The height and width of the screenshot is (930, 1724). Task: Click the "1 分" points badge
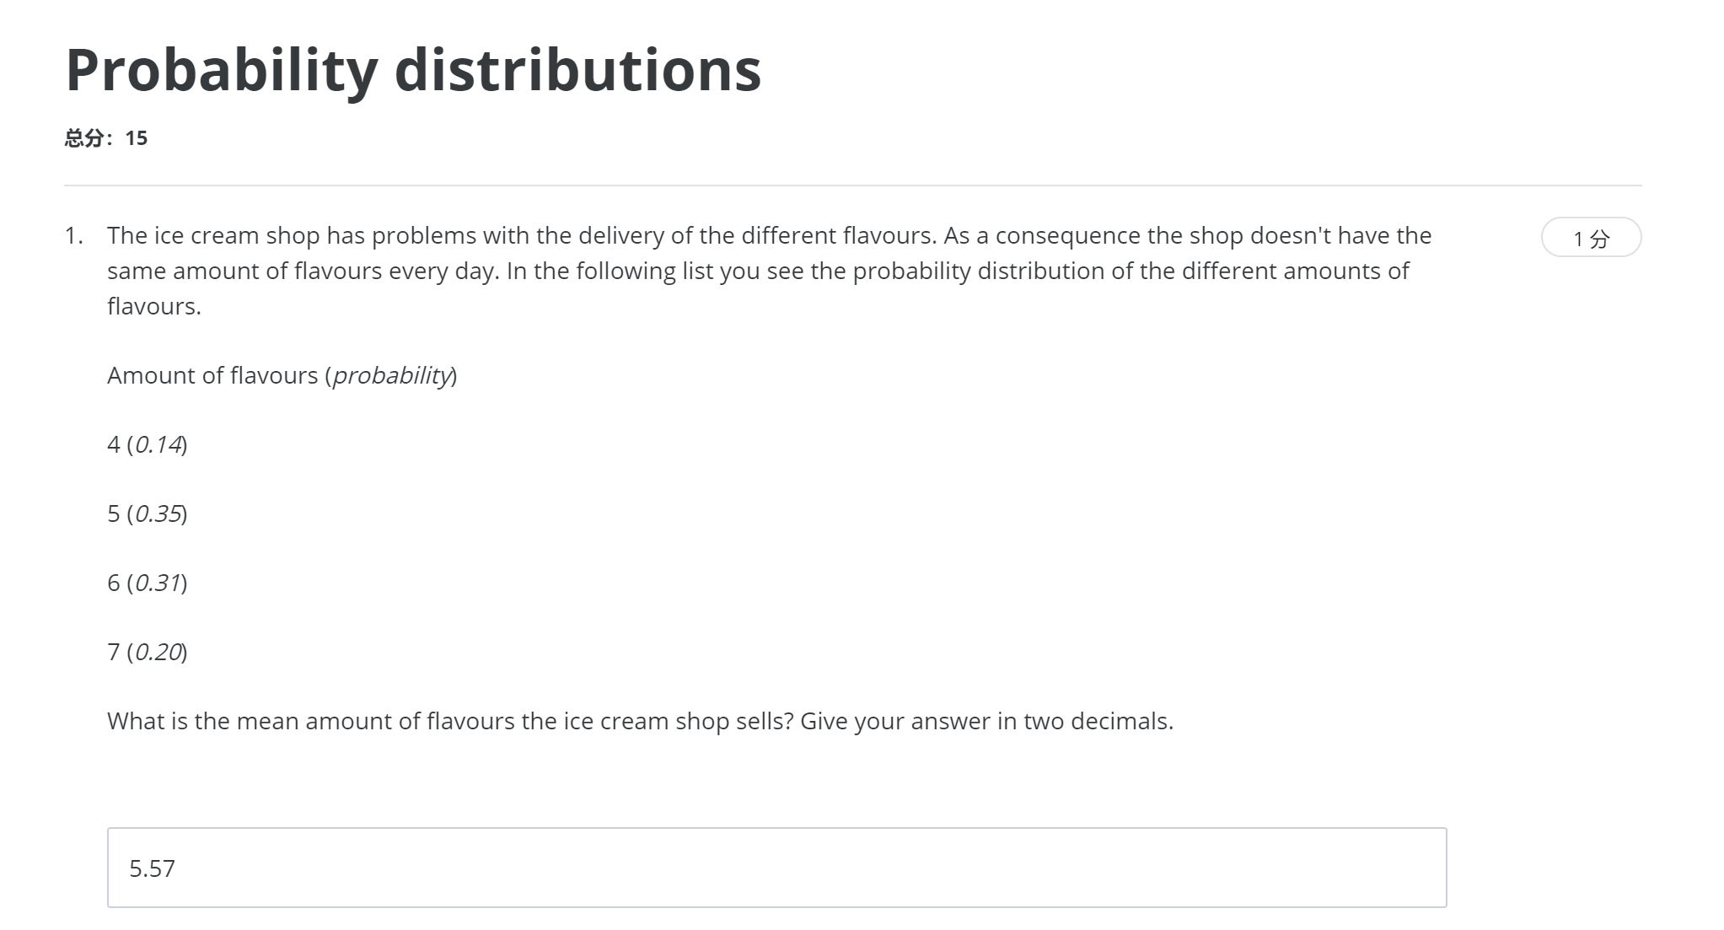tap(1590, 238)
